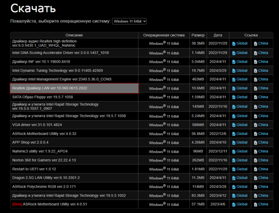Click Global download icon for Realtek LAN driver
279x213 pixels.
234,88
